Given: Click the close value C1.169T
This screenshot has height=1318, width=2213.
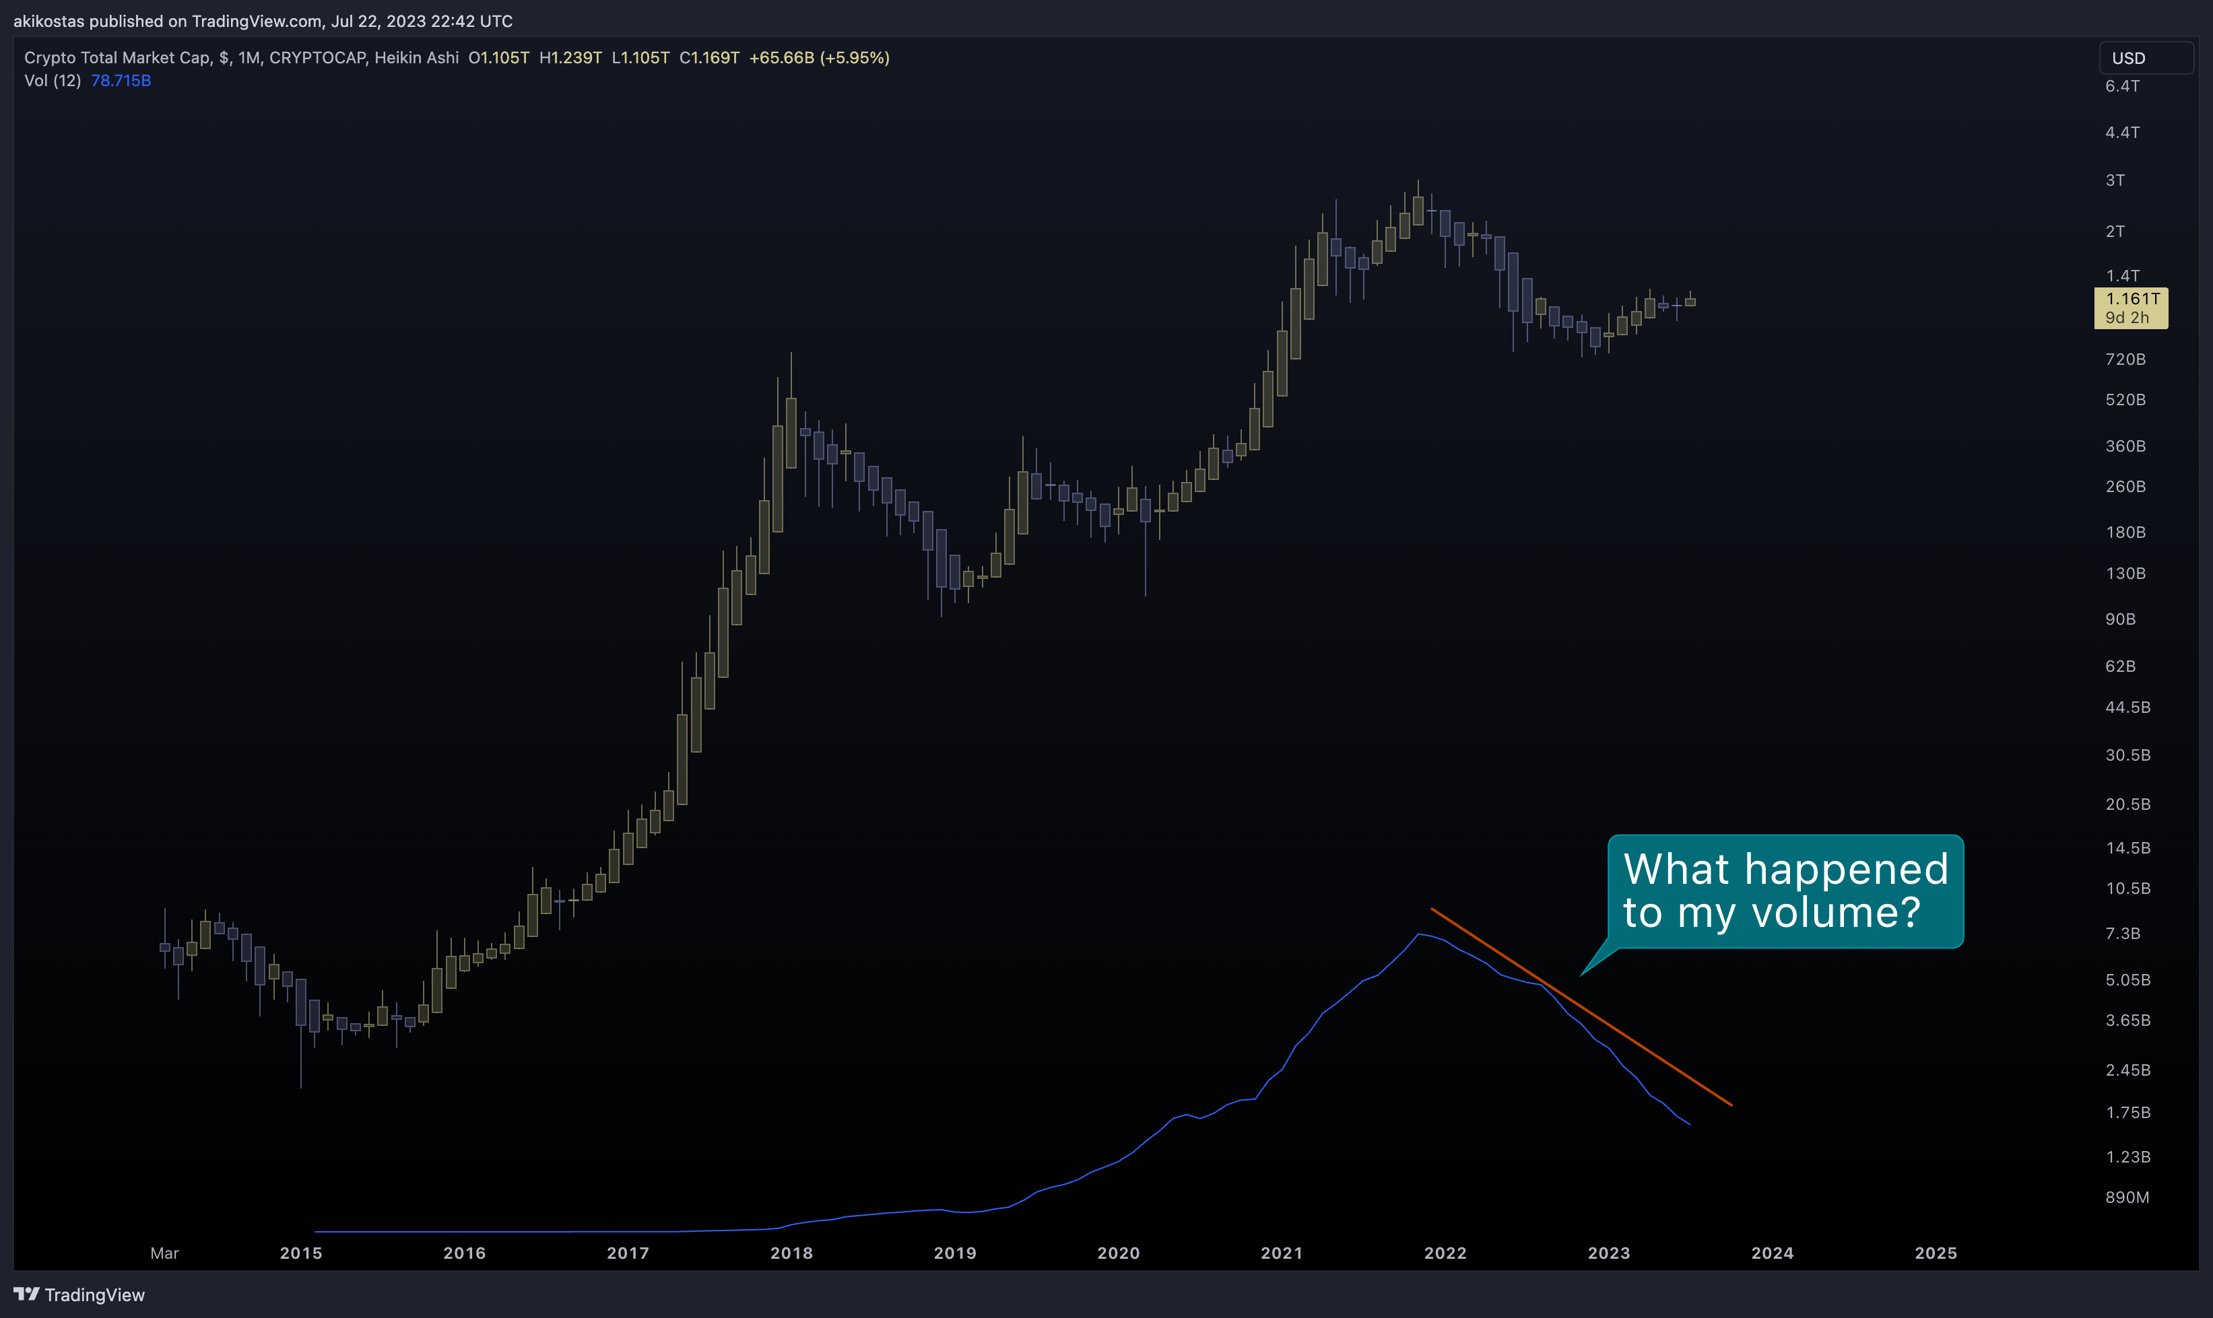Looking at the screenshot, I should (x=709, y=58).
